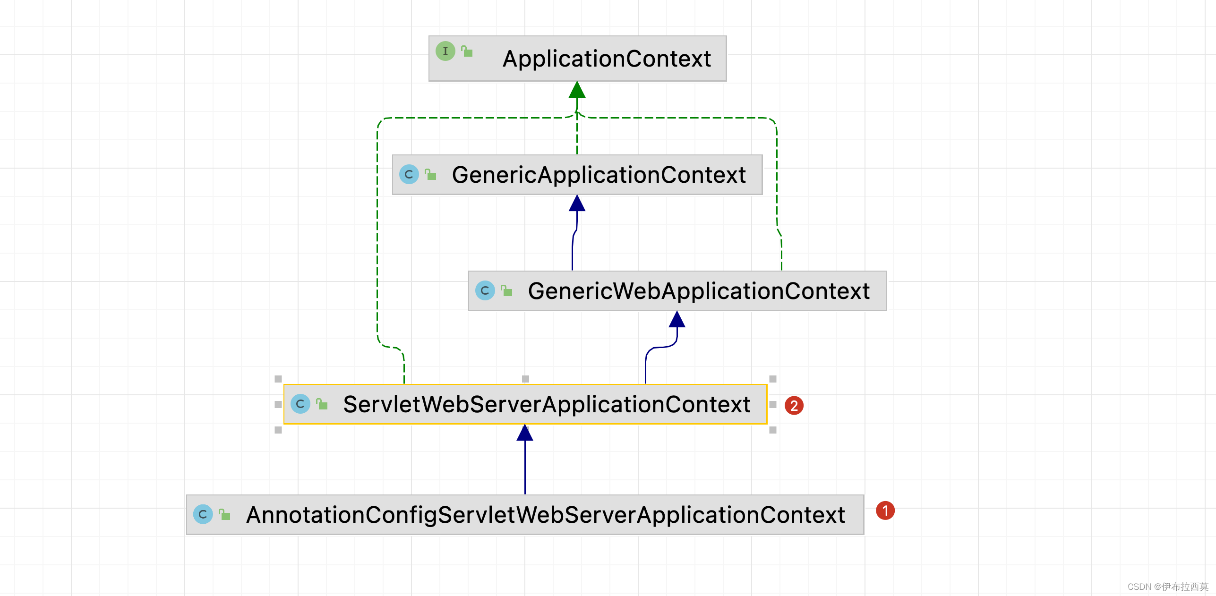Click the GenericWebApplicationContext public-access lock icon

point(506,291)
